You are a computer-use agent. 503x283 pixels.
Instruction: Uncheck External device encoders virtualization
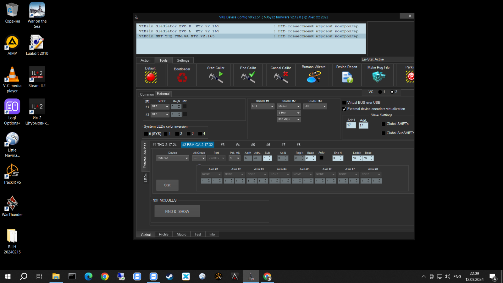click(x=344, y=109)
